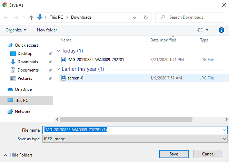Click This PC in the address breadcrumb

56,17
